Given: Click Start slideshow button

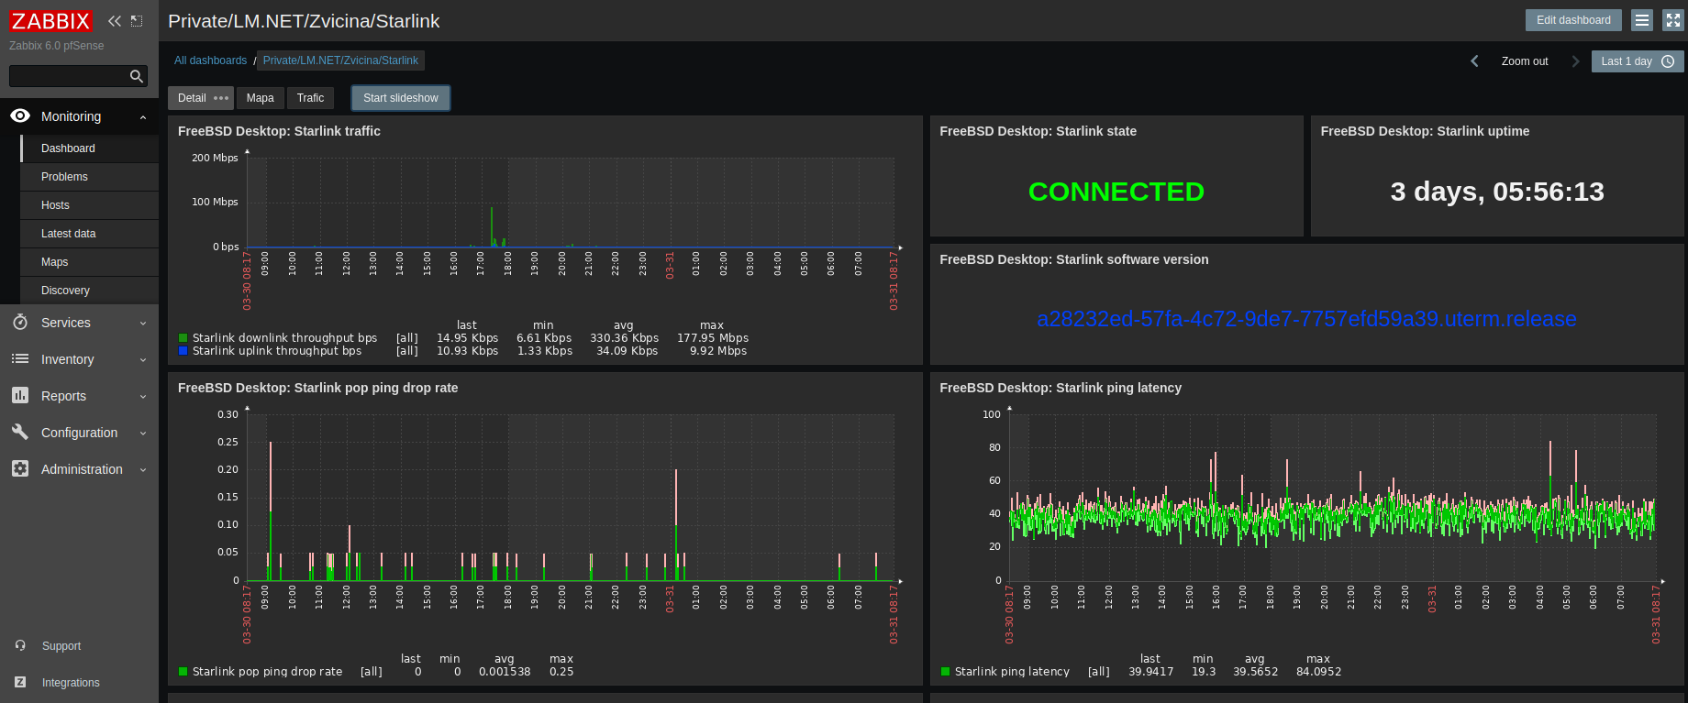Looking at the screenshot, I should 401,98.
